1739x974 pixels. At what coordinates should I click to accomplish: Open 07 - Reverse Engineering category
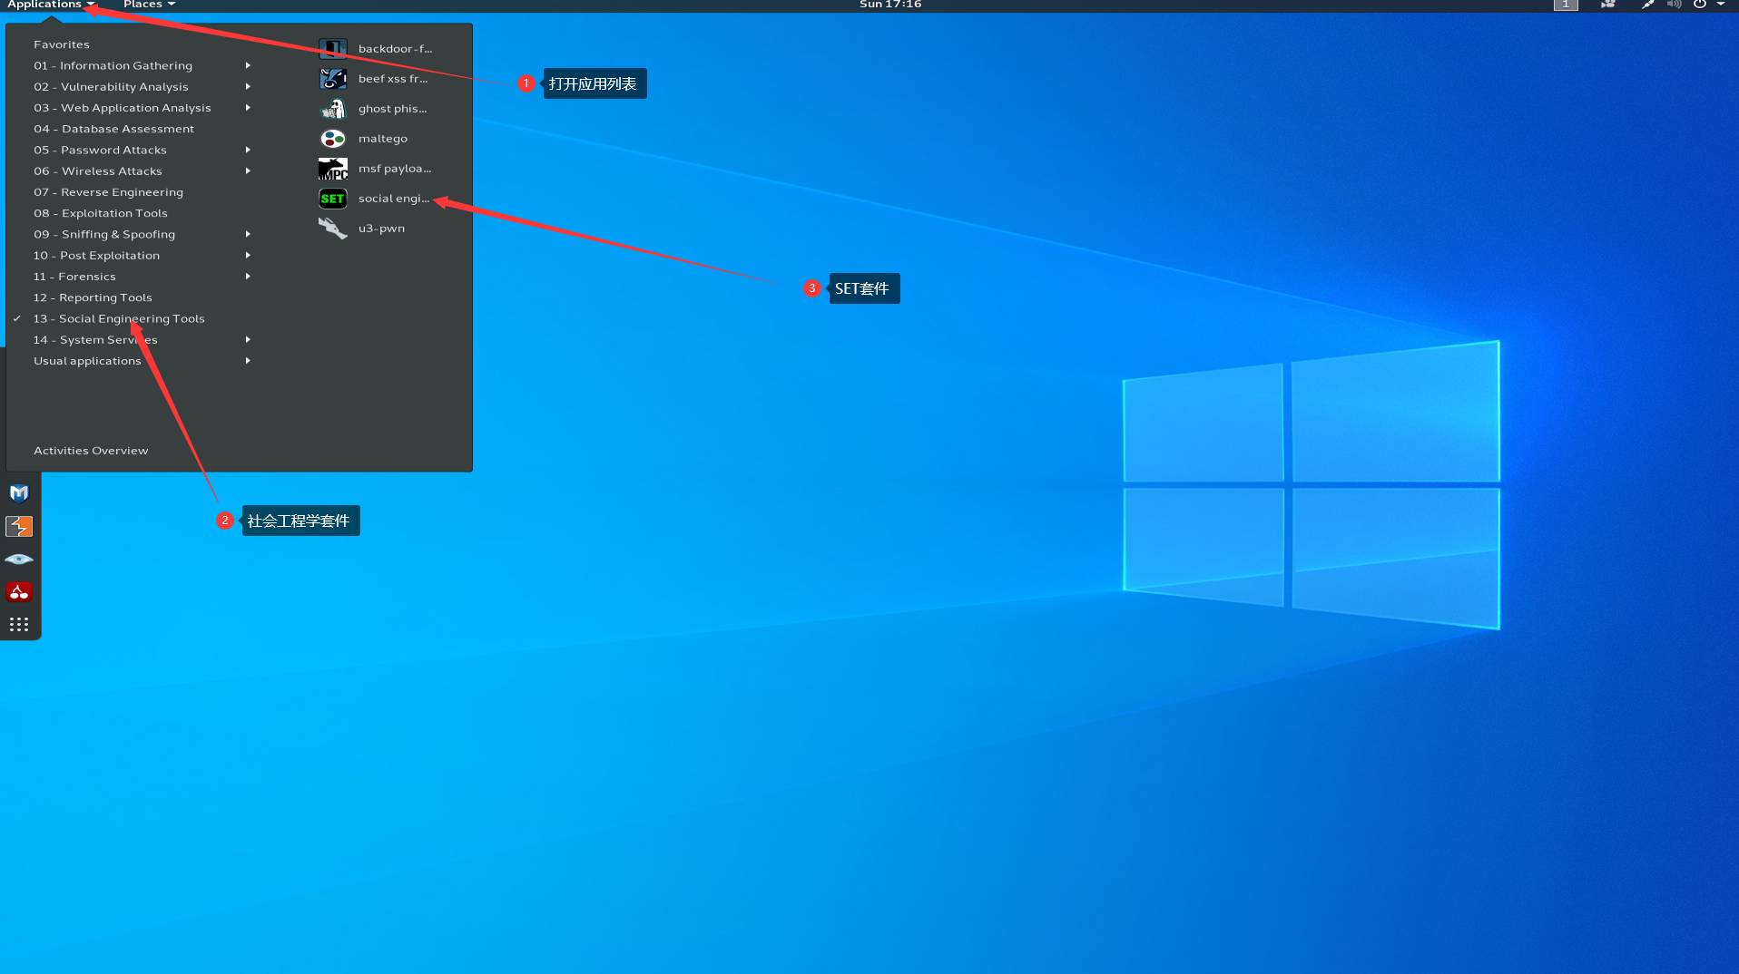(x=108, y=191)
